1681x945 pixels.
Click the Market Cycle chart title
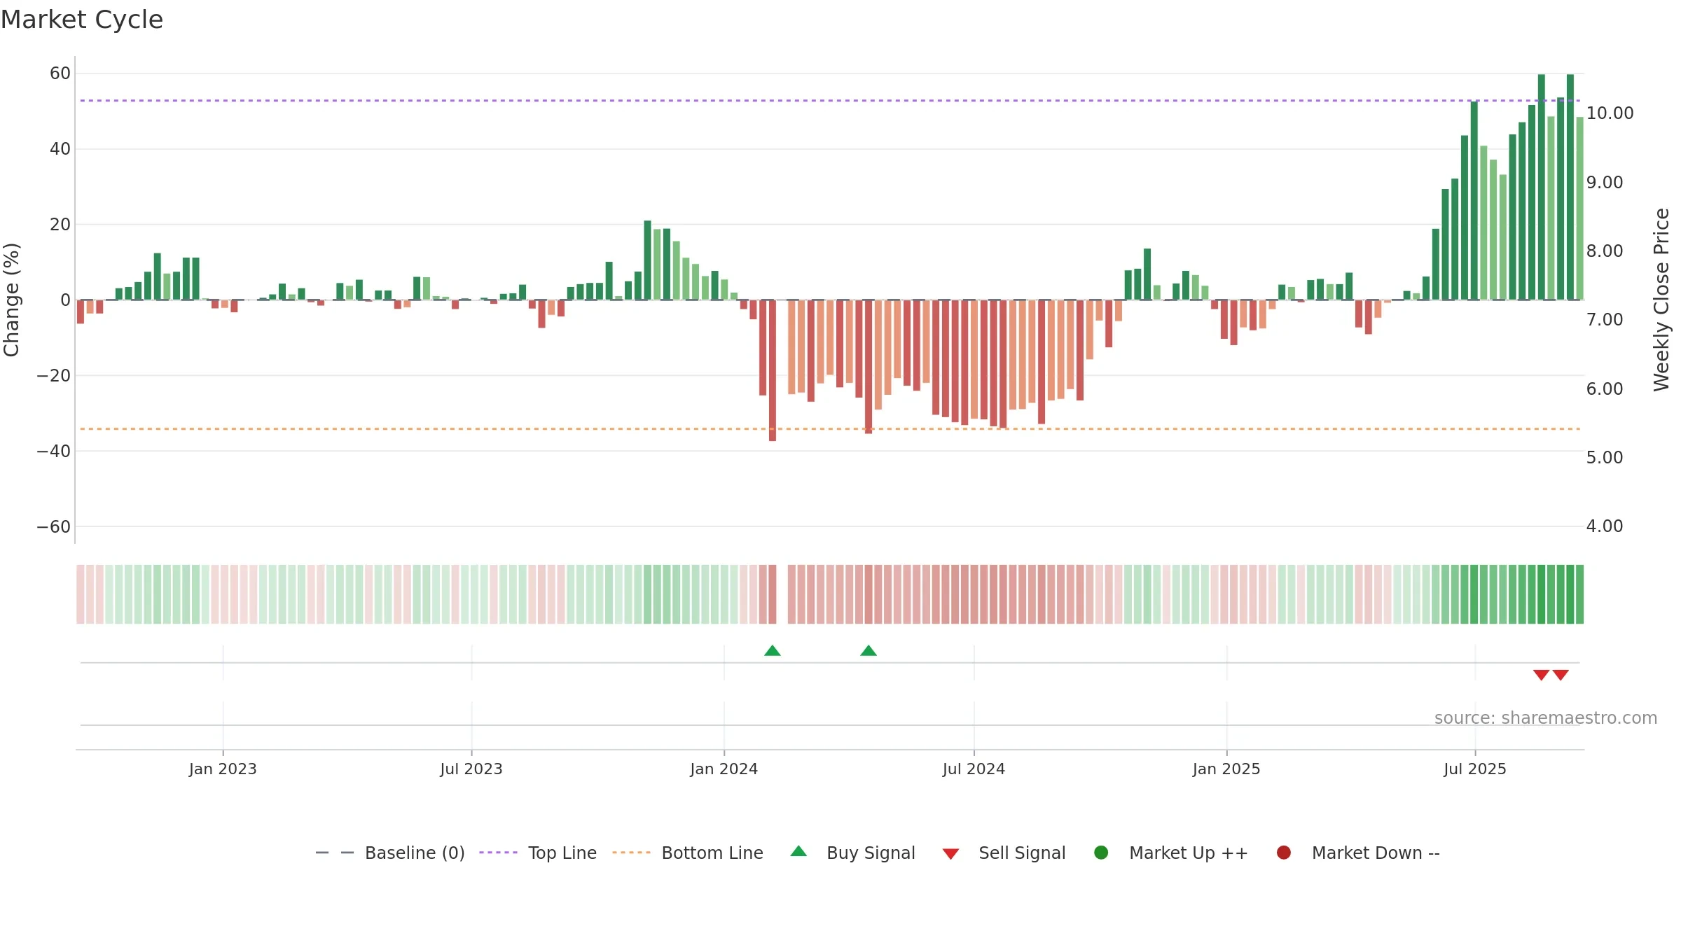click(x=82, y=20)
